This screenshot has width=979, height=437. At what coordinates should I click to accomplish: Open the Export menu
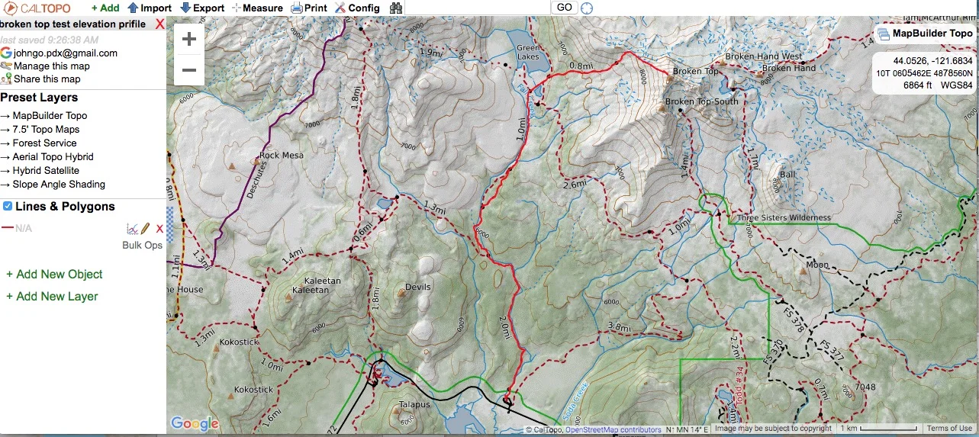coord(202,8)
